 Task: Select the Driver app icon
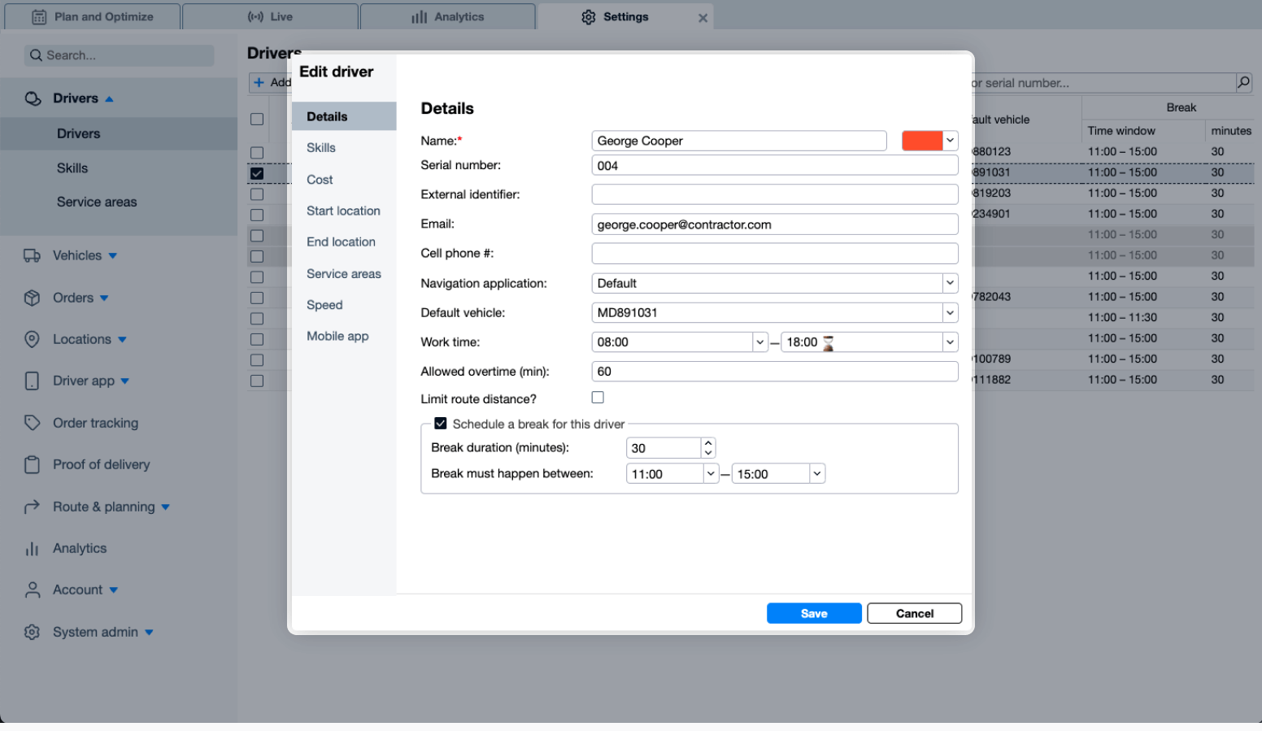[33, 381]
